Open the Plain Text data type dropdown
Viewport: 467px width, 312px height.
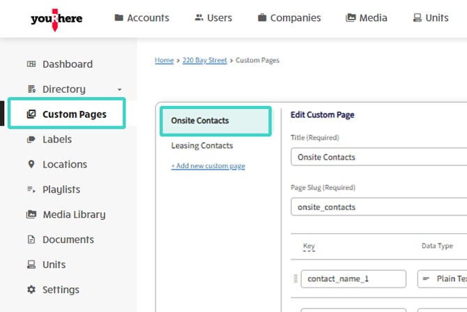click(x=442, y=279)
